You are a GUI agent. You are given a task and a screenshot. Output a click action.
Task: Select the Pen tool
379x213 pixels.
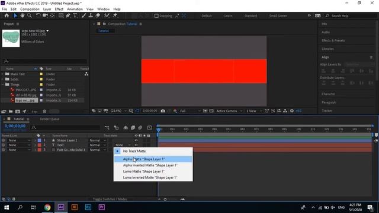(68, 16)
